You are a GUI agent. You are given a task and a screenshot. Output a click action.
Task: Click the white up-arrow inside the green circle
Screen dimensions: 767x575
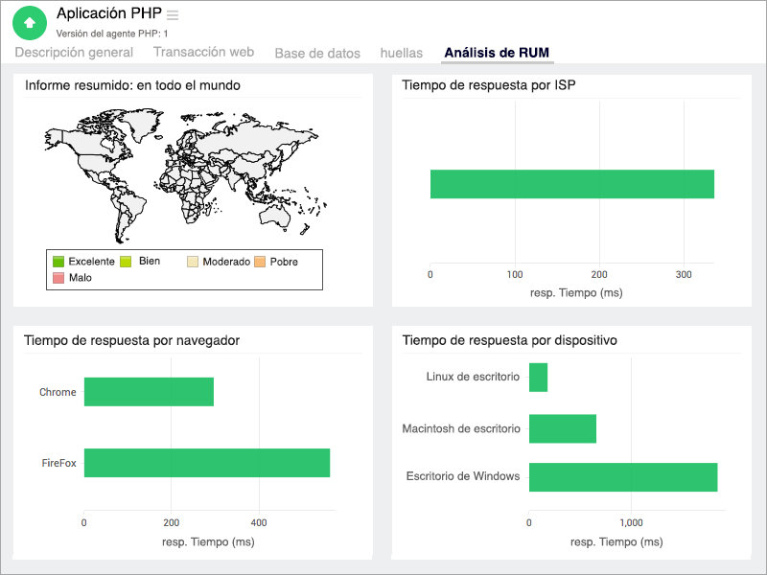29,21
